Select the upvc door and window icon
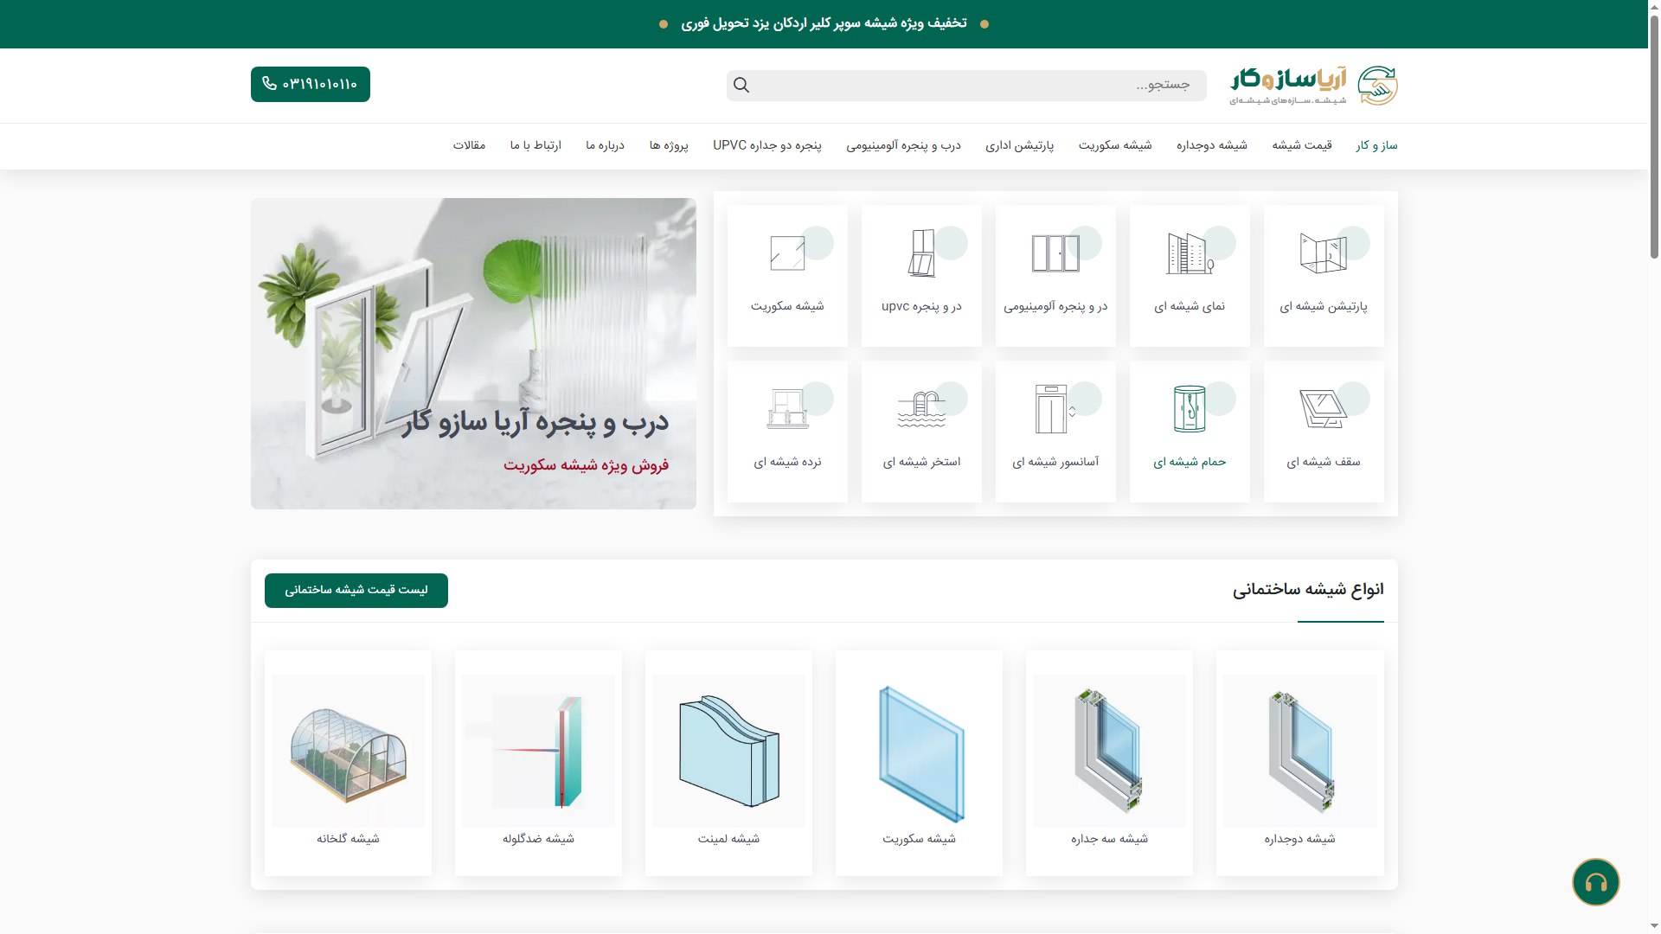The height and width of the screenshot is (934, 1661). [x=921, y=253]
